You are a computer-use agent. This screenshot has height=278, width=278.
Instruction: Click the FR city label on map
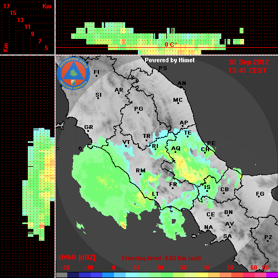[173, 185]
